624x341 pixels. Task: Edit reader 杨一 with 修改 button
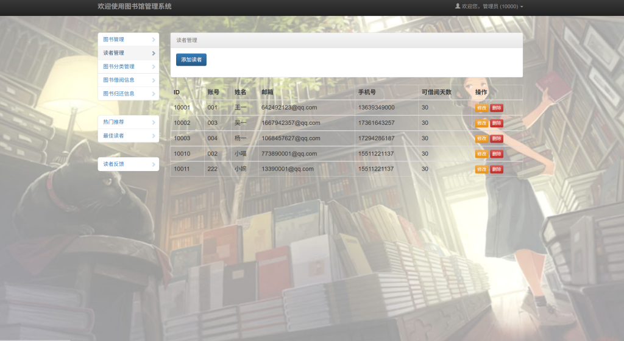tap(481, 139)
